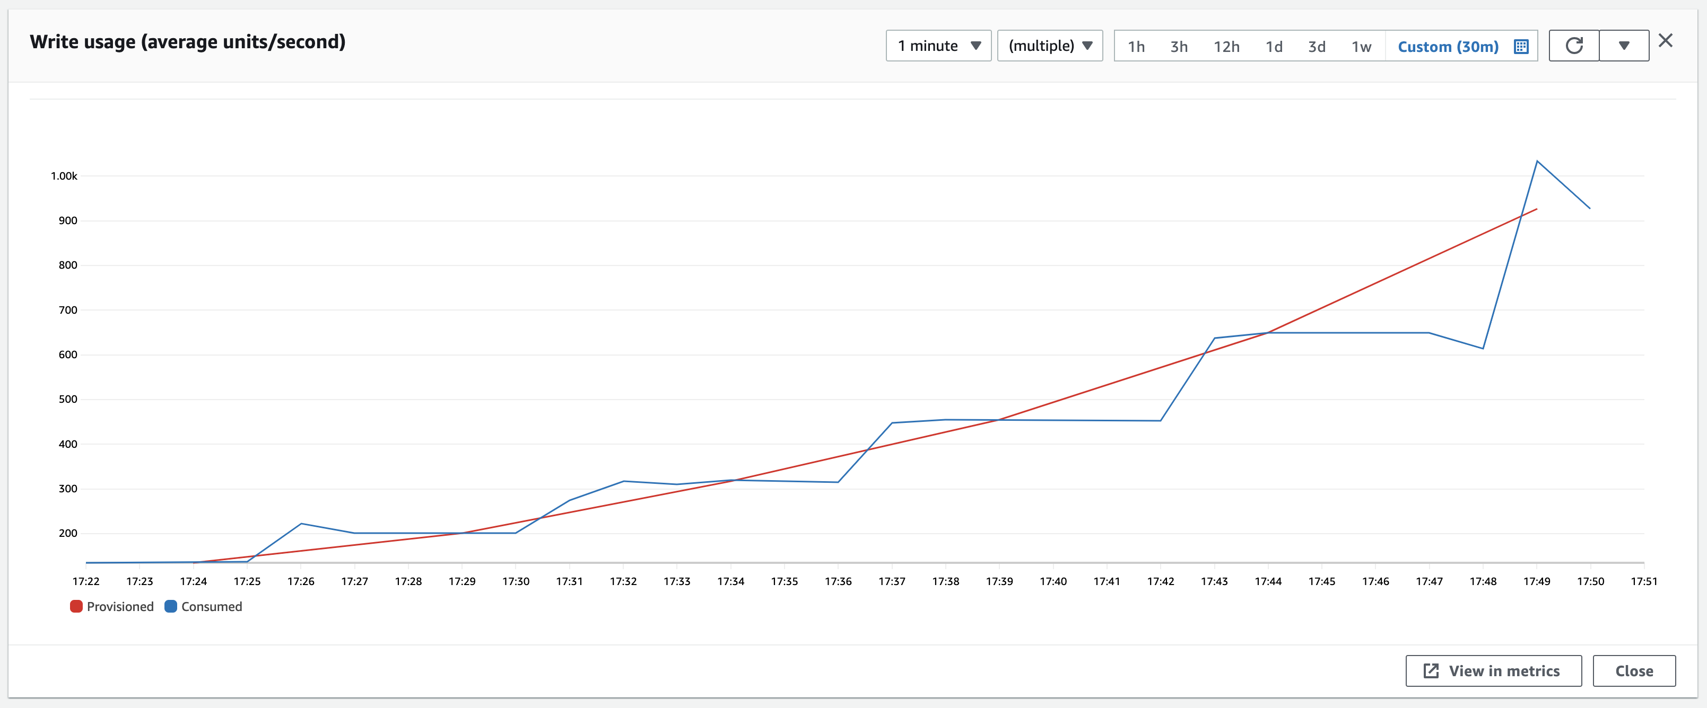Open the Custom (30m) range picker
The height and width of the screenshot is (708, 1707).
[1448, 46]
